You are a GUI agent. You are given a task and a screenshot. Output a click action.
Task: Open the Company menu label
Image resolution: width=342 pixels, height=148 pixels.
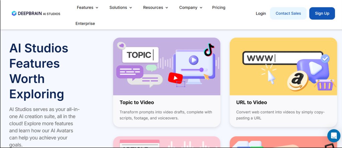[x=188, y=7]
